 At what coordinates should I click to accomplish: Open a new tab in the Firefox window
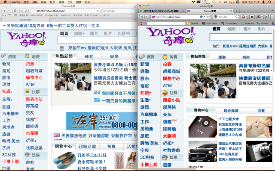click(237, 11)
